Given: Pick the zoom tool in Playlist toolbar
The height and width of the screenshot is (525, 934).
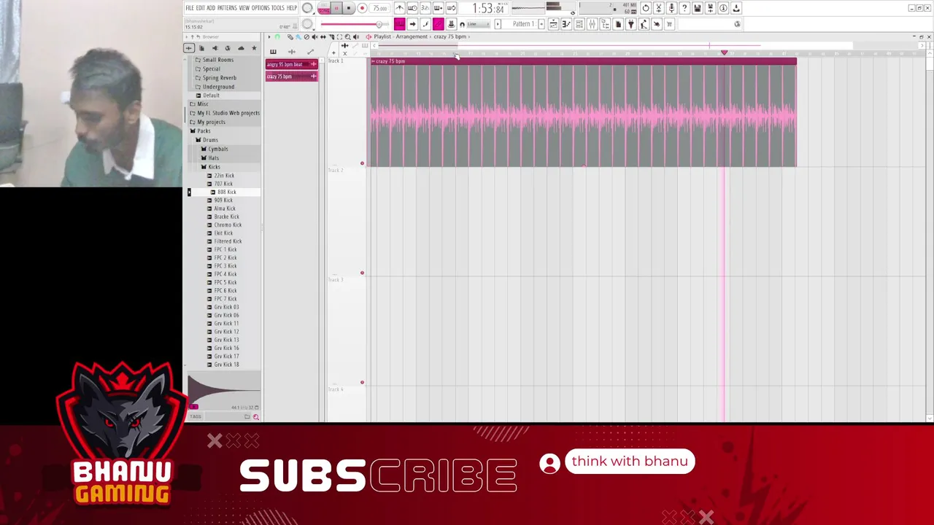Looking at the screenshot, I should [347, 36].
